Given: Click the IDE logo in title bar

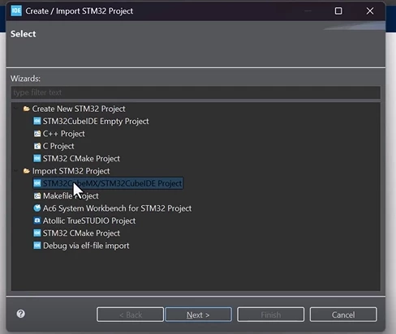Looking at the screenshot, I should (x=16, y=11).
